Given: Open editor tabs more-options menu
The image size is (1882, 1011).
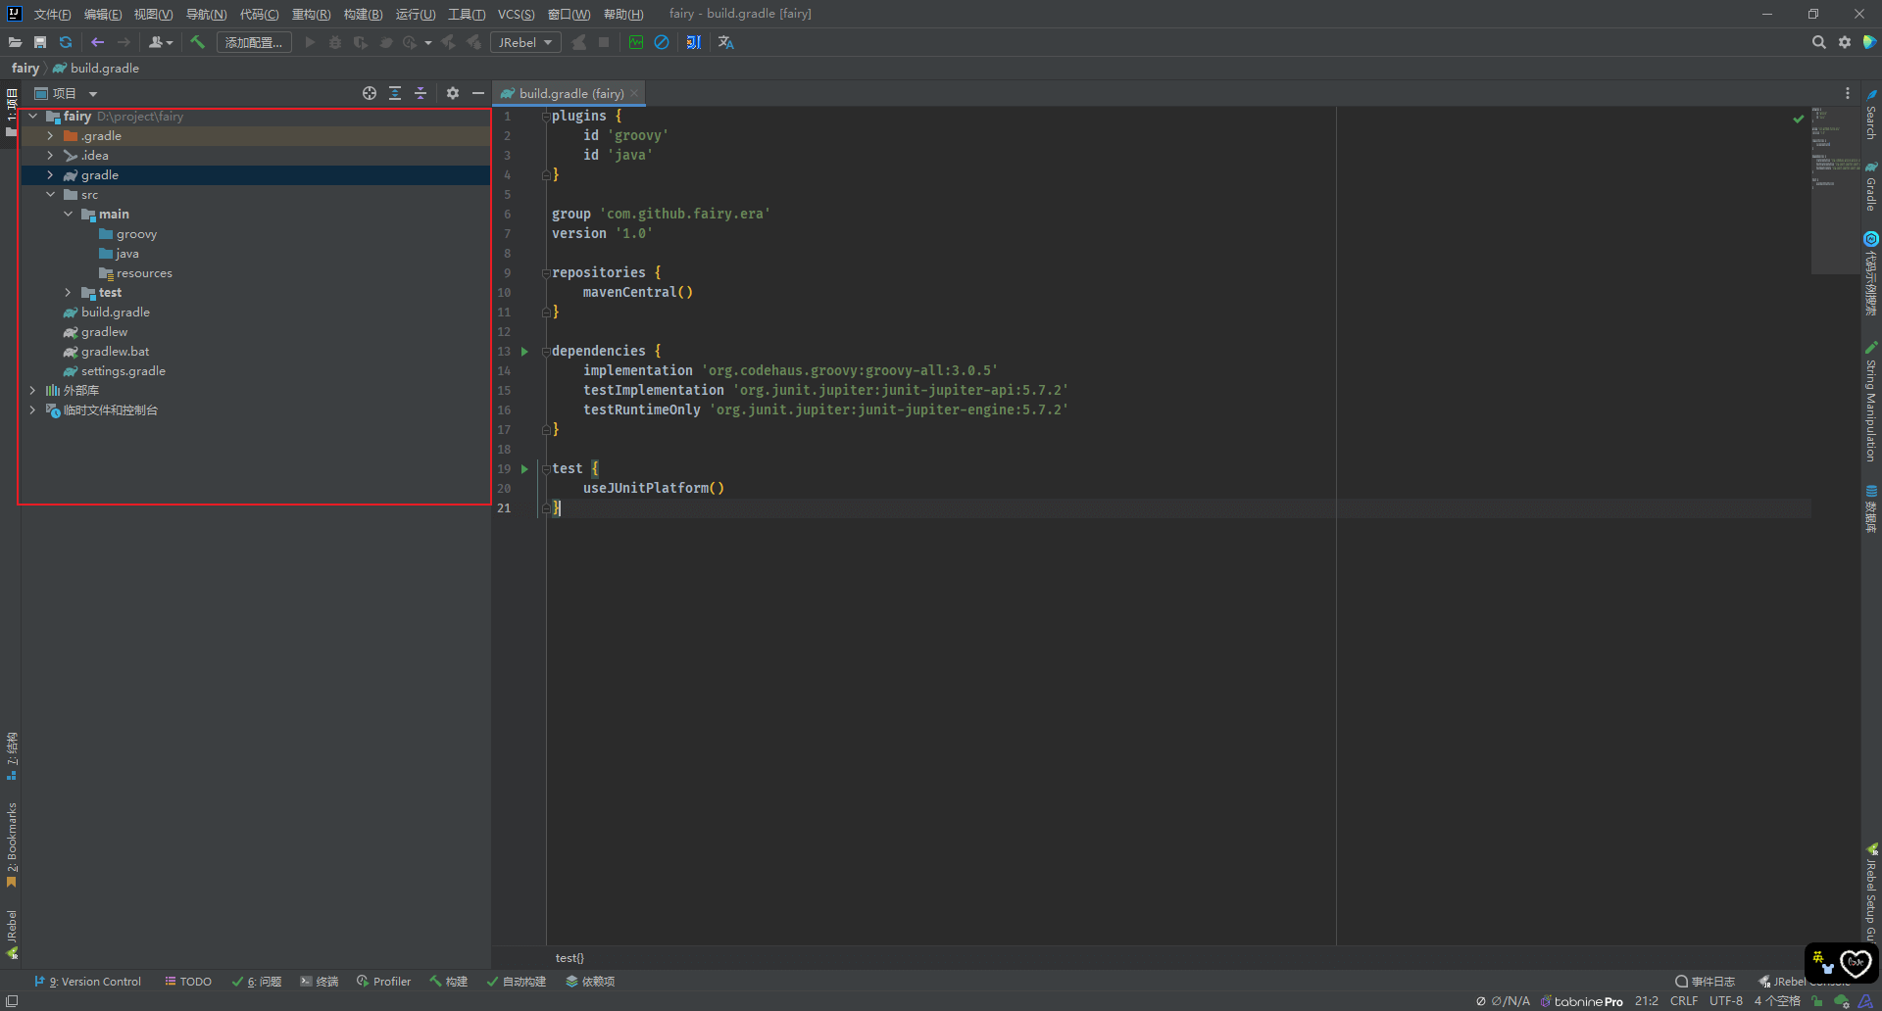Looking at the screenshot, I should coord(1848,93).
